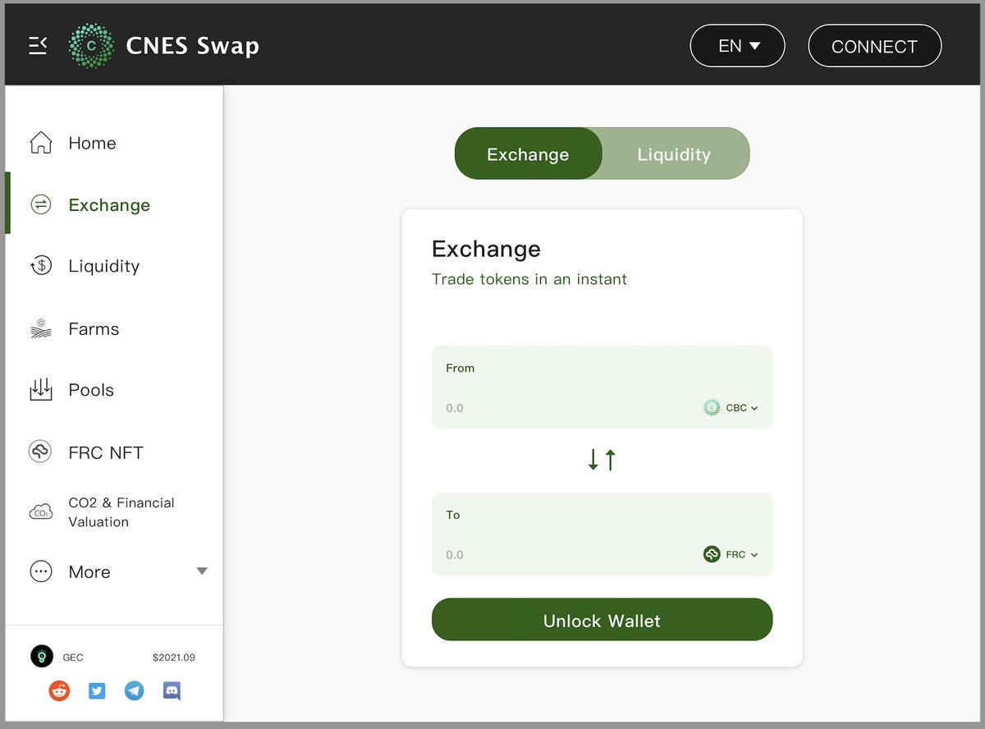
Task: Click the CNES Swap title text
Action: pos(192,46)
